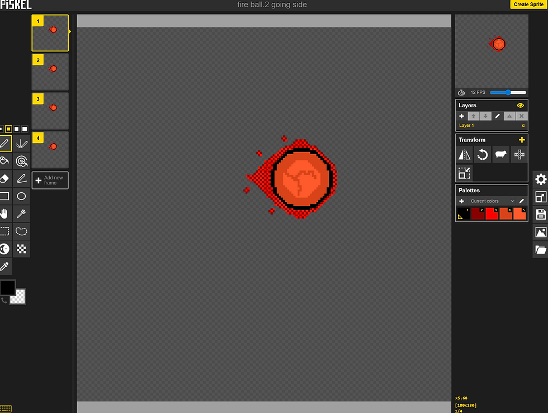The height and width of the screenshot is (413, 548).
Task: Pick dark red palette color 2
Action: [478, 213]
